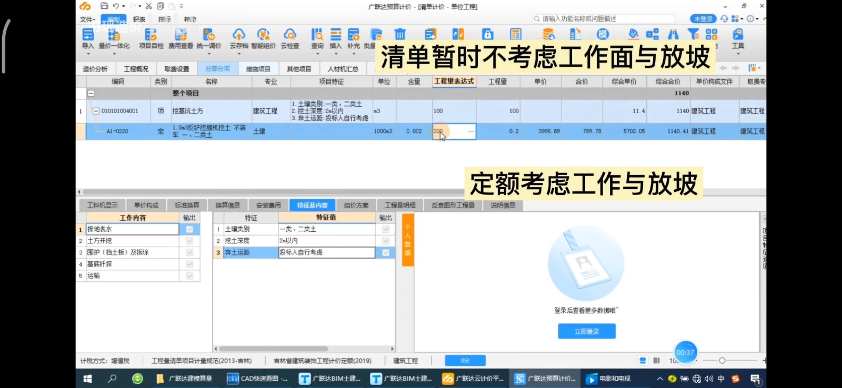This screenshot has width=842, height=388.
Task: Toggle output checkbox for 挖土深度
Action: 386,241
